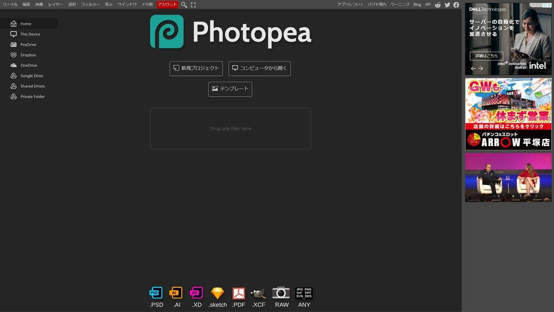The height and width of the screenshot is (312, 554).
Task: Click the search magnifier icon
Action: click(x=184, y=5)
